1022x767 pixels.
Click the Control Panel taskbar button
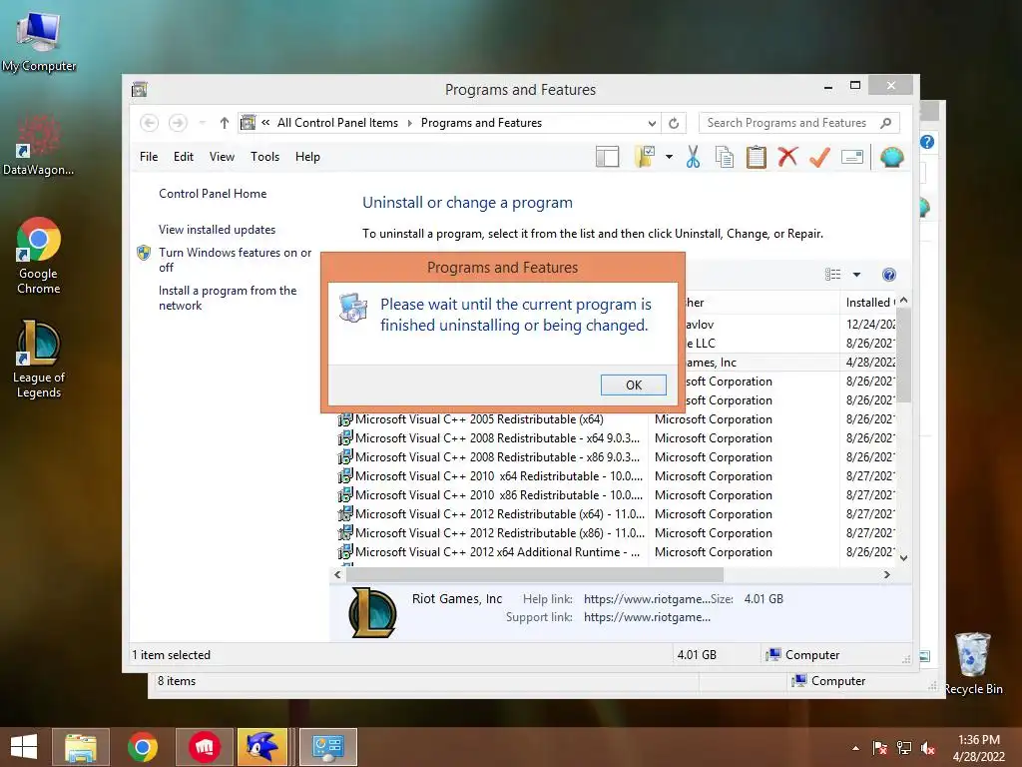[327, 747]
